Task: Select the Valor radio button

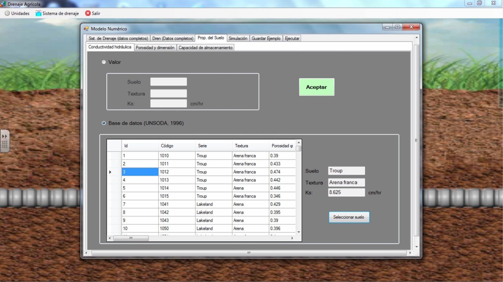Action: 104,62
